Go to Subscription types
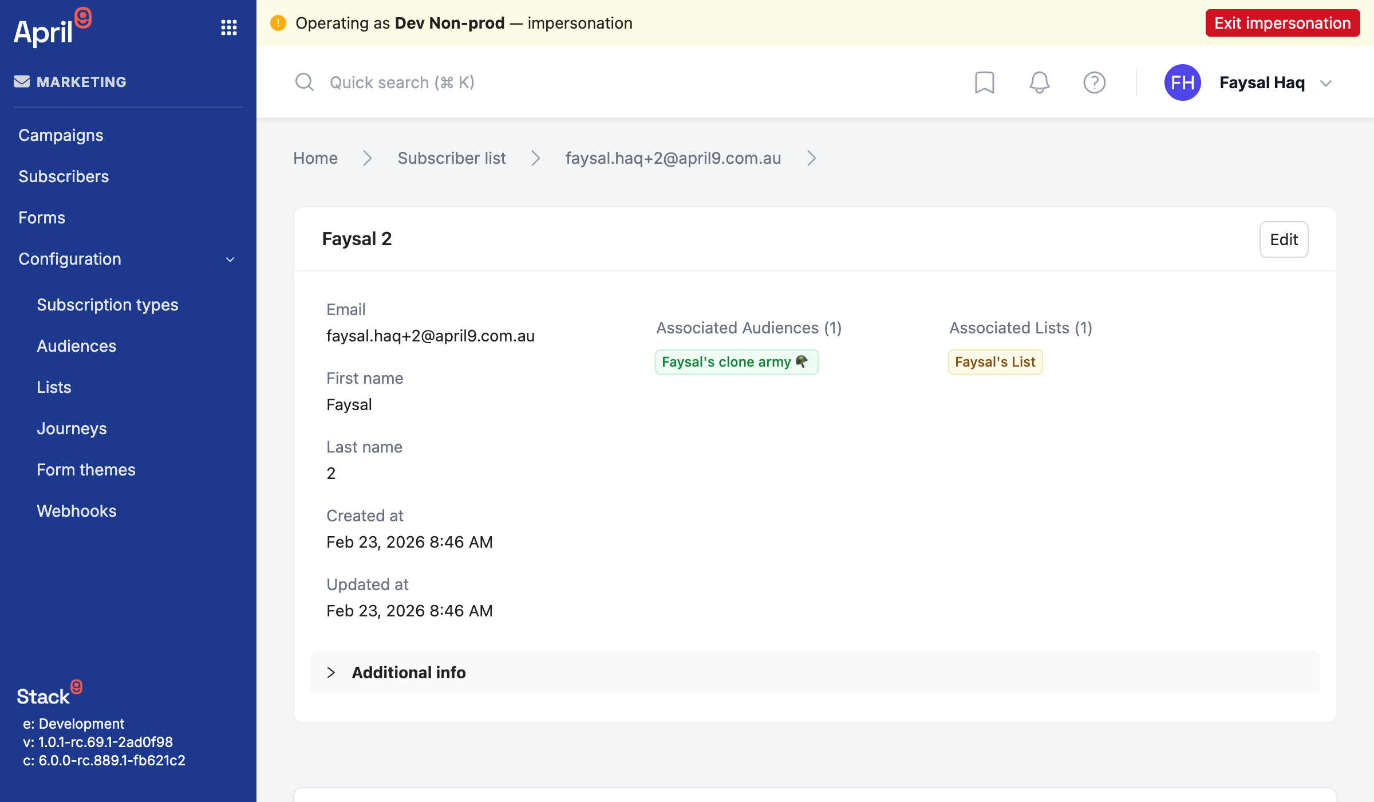The width and height of the screenshot is (1374, 802). [x=108, y=305]
